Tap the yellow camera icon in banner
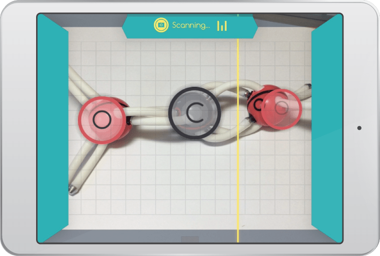The image size is (380, 256). point(161,25)
